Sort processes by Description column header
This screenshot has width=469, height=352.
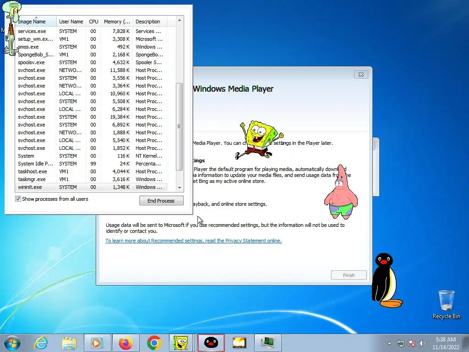(x=150, y=22)
